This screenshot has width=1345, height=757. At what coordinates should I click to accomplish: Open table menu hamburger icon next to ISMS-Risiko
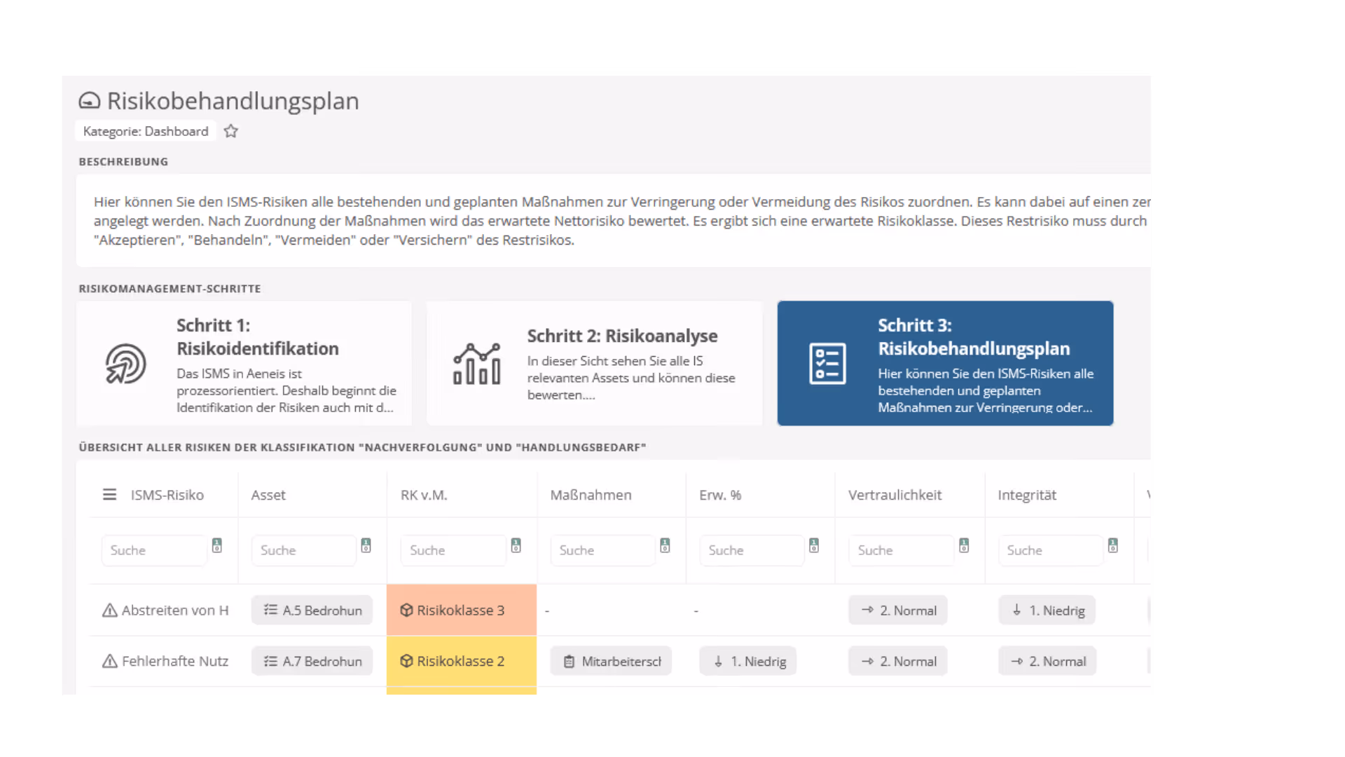(x=109, y=495)
